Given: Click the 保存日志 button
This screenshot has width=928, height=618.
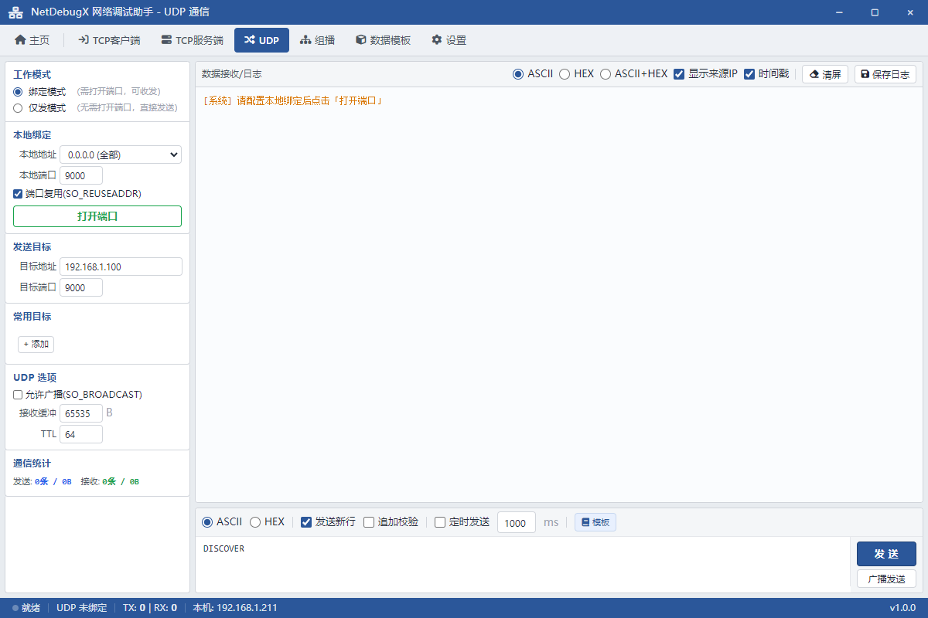Looking at the screenshot, I should [885, 74].
